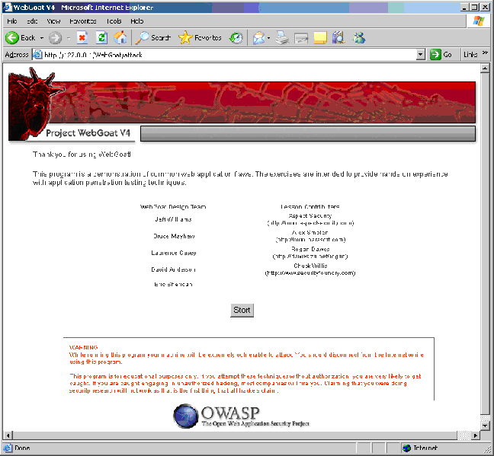494x456 pixels.
Task: Launch the Messenger people icon
Action: pos(359,38)
